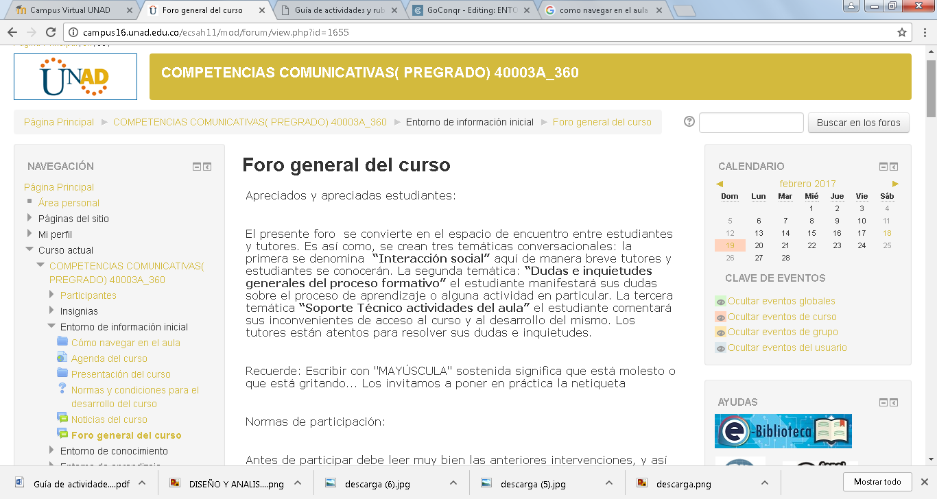The image size is (937, 499).
Task: Open options chevron for Guía de actividade....pdf
Action: 142,483
